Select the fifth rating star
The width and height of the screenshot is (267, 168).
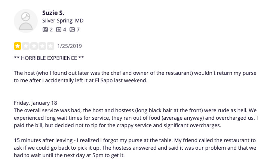(50, 46)
